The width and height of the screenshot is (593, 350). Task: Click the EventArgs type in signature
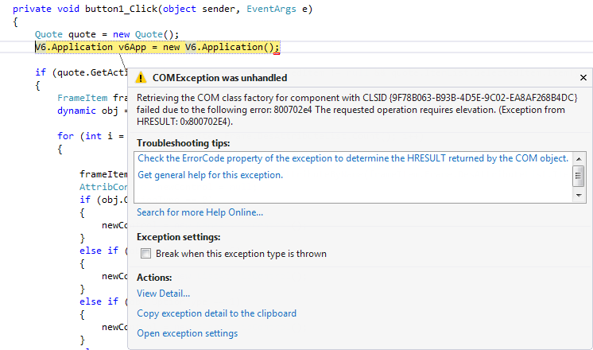click(271, 9)
